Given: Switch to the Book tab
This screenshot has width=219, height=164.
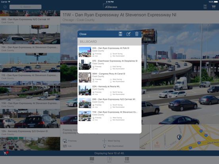Looking at the screenshot, I should click(109, 160).
